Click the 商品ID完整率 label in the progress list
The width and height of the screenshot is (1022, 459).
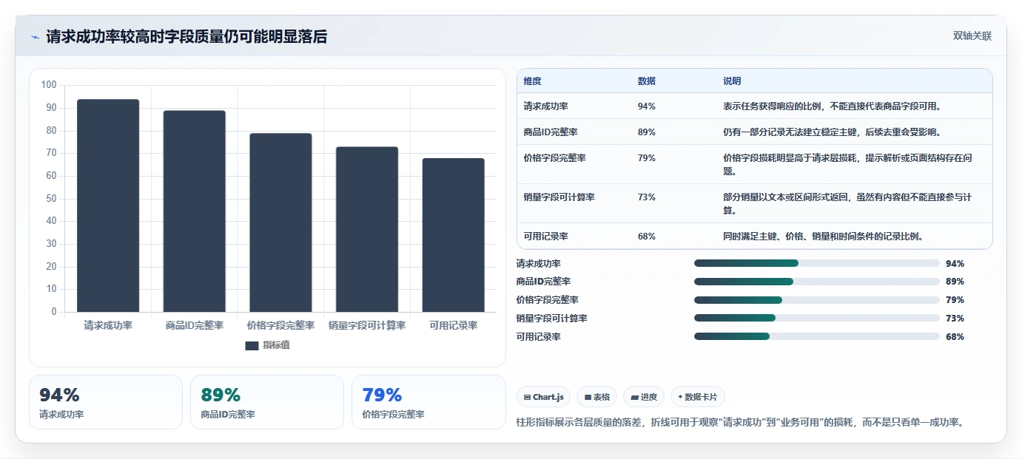click(543, 282)
